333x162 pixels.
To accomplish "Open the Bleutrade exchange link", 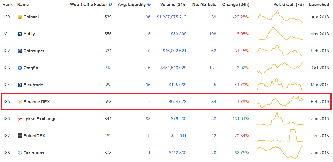I will (x=33, y=85).
